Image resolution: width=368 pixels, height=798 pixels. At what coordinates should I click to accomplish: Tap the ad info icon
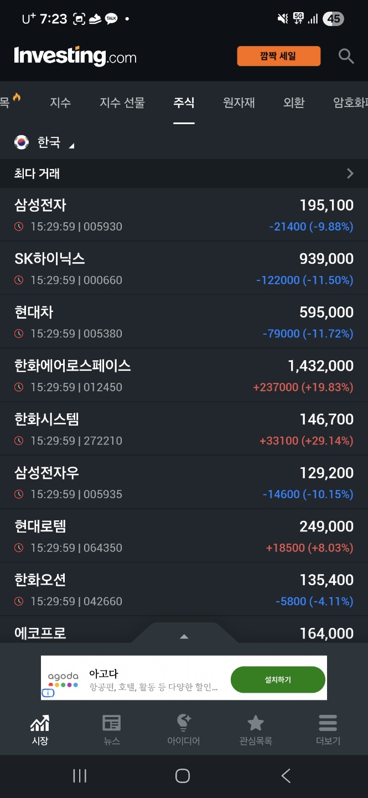[48, 693]
